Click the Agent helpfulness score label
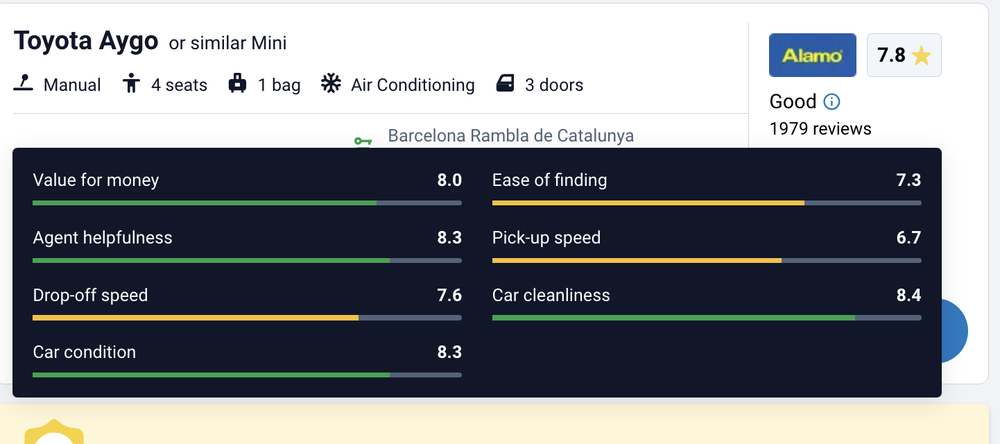 [103, 238]
